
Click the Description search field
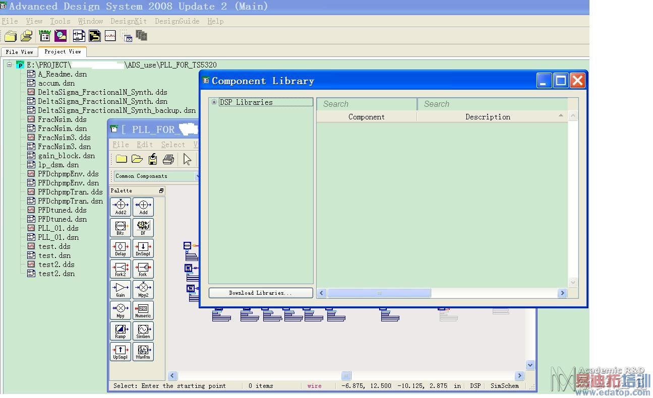(x=493, y=104)
